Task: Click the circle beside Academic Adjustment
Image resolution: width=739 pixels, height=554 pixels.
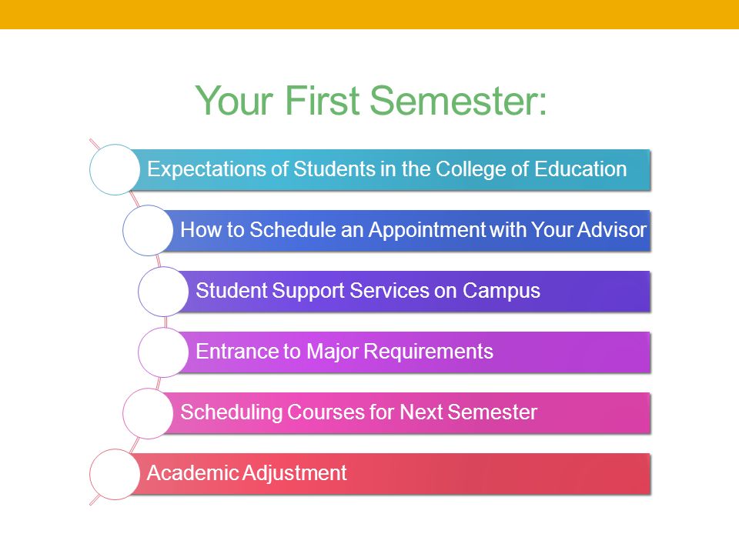Action: (115, 474)
